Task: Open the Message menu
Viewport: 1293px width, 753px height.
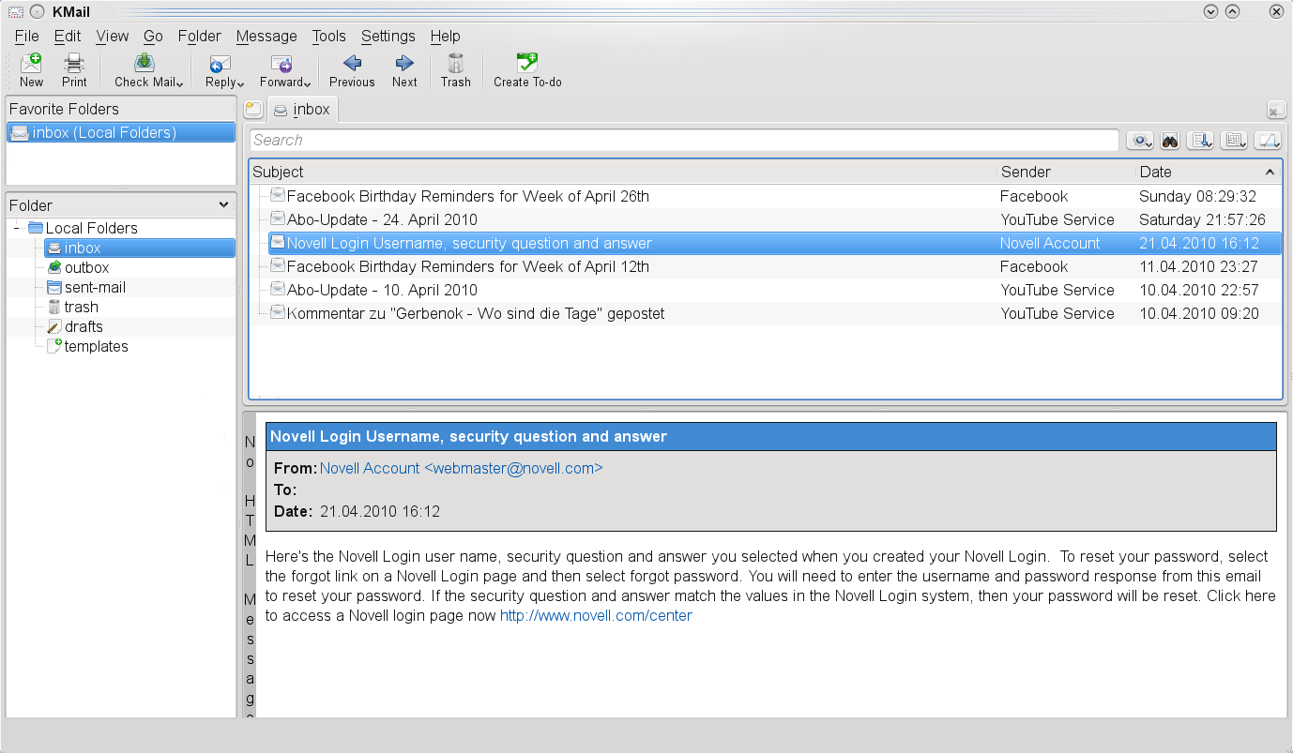Action: (x=266, y=36)
